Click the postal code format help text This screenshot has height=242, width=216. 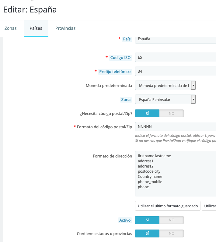click(176, 138)
